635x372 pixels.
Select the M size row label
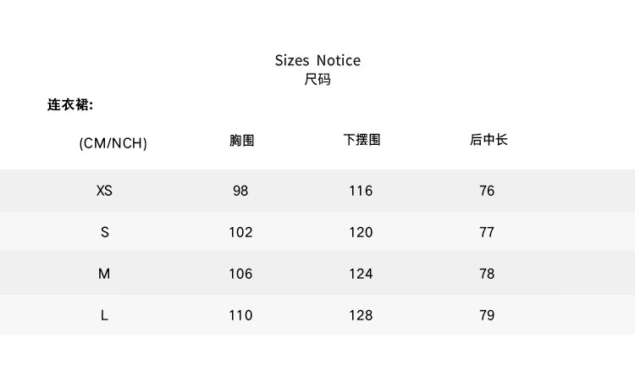tap(104, 274)
